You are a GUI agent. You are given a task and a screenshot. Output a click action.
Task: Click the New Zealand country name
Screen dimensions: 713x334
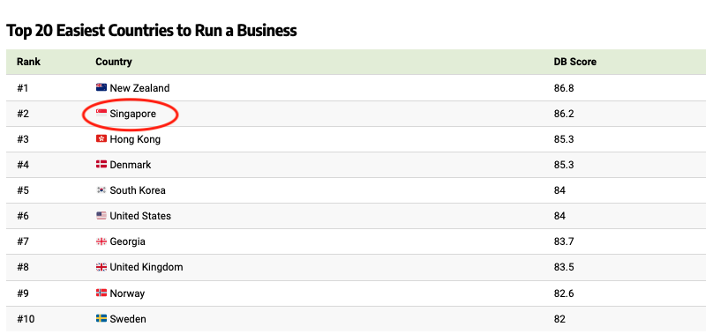click(x=139, y=88)
